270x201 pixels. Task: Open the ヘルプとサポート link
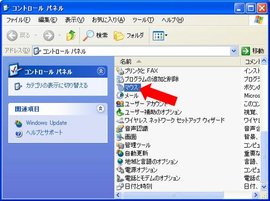tap(44, 133)
